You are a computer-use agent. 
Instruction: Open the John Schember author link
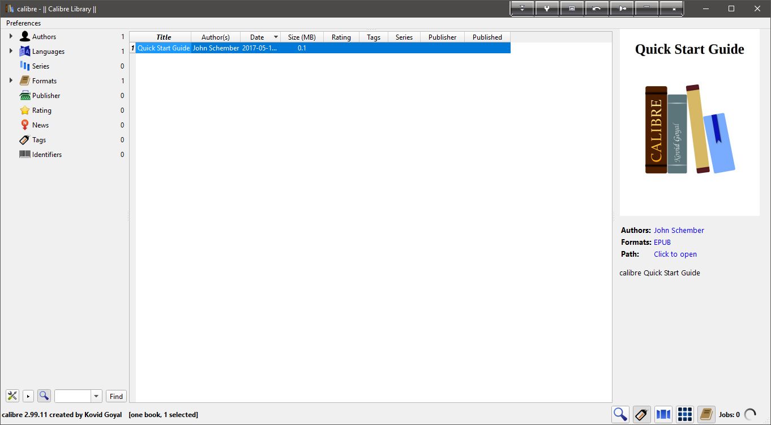679,231
